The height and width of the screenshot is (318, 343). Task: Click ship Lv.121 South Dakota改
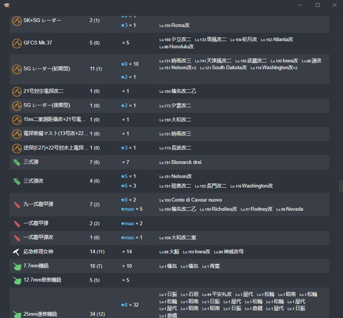tap(223, 68)
